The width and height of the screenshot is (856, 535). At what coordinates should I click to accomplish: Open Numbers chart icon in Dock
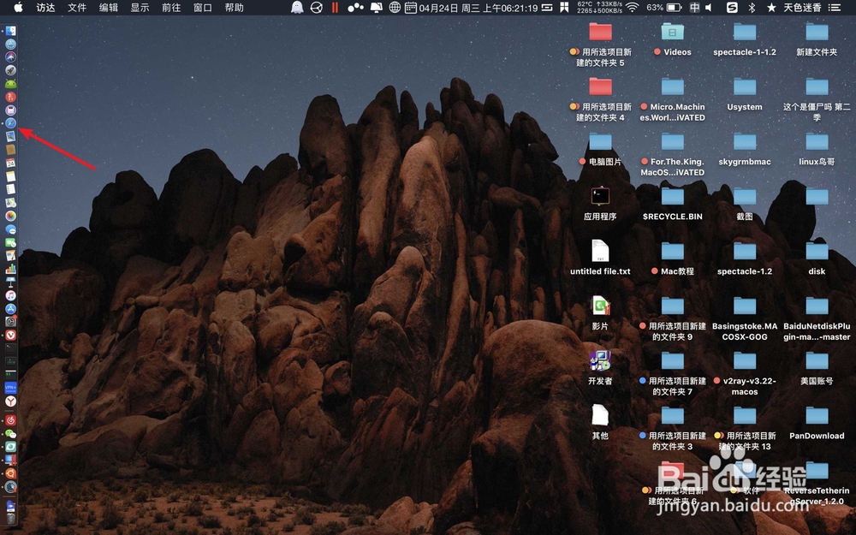(10, 269)
